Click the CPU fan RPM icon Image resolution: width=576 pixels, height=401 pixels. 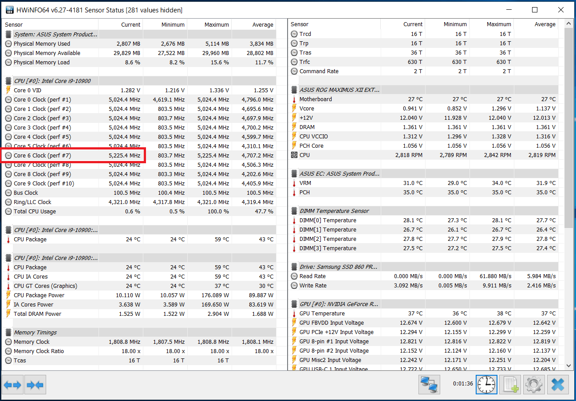[x=294, y=155]
